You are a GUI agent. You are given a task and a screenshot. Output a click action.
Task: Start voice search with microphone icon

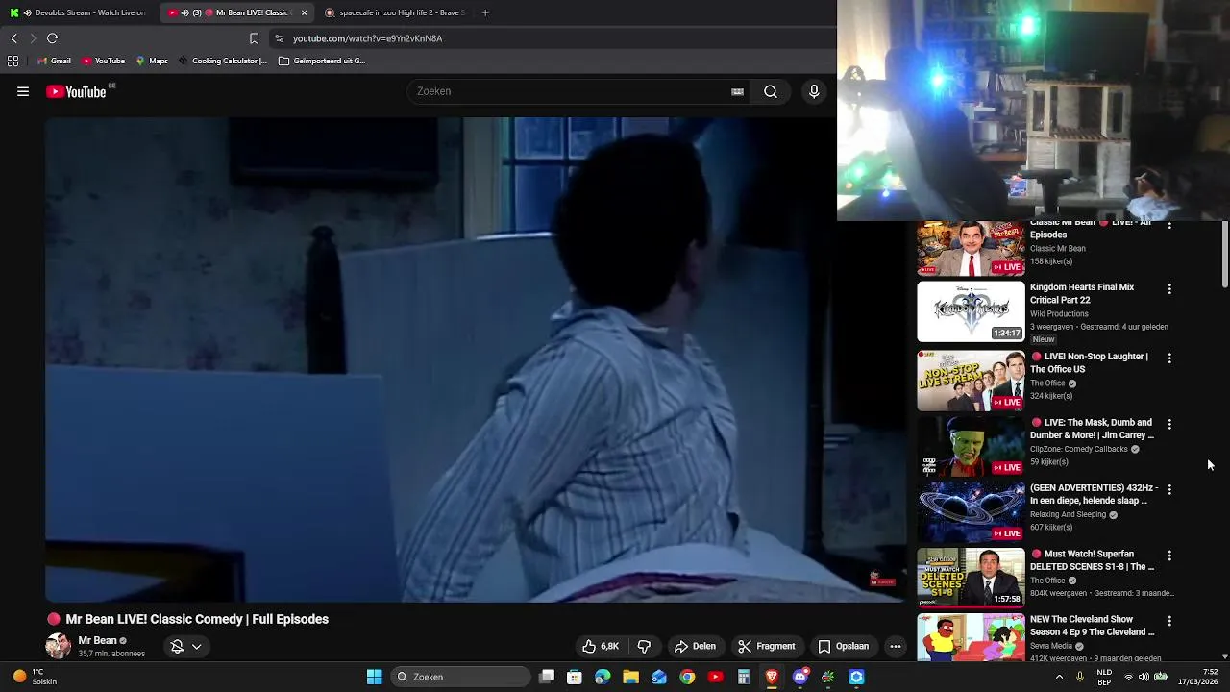click(x=814, y=91)
